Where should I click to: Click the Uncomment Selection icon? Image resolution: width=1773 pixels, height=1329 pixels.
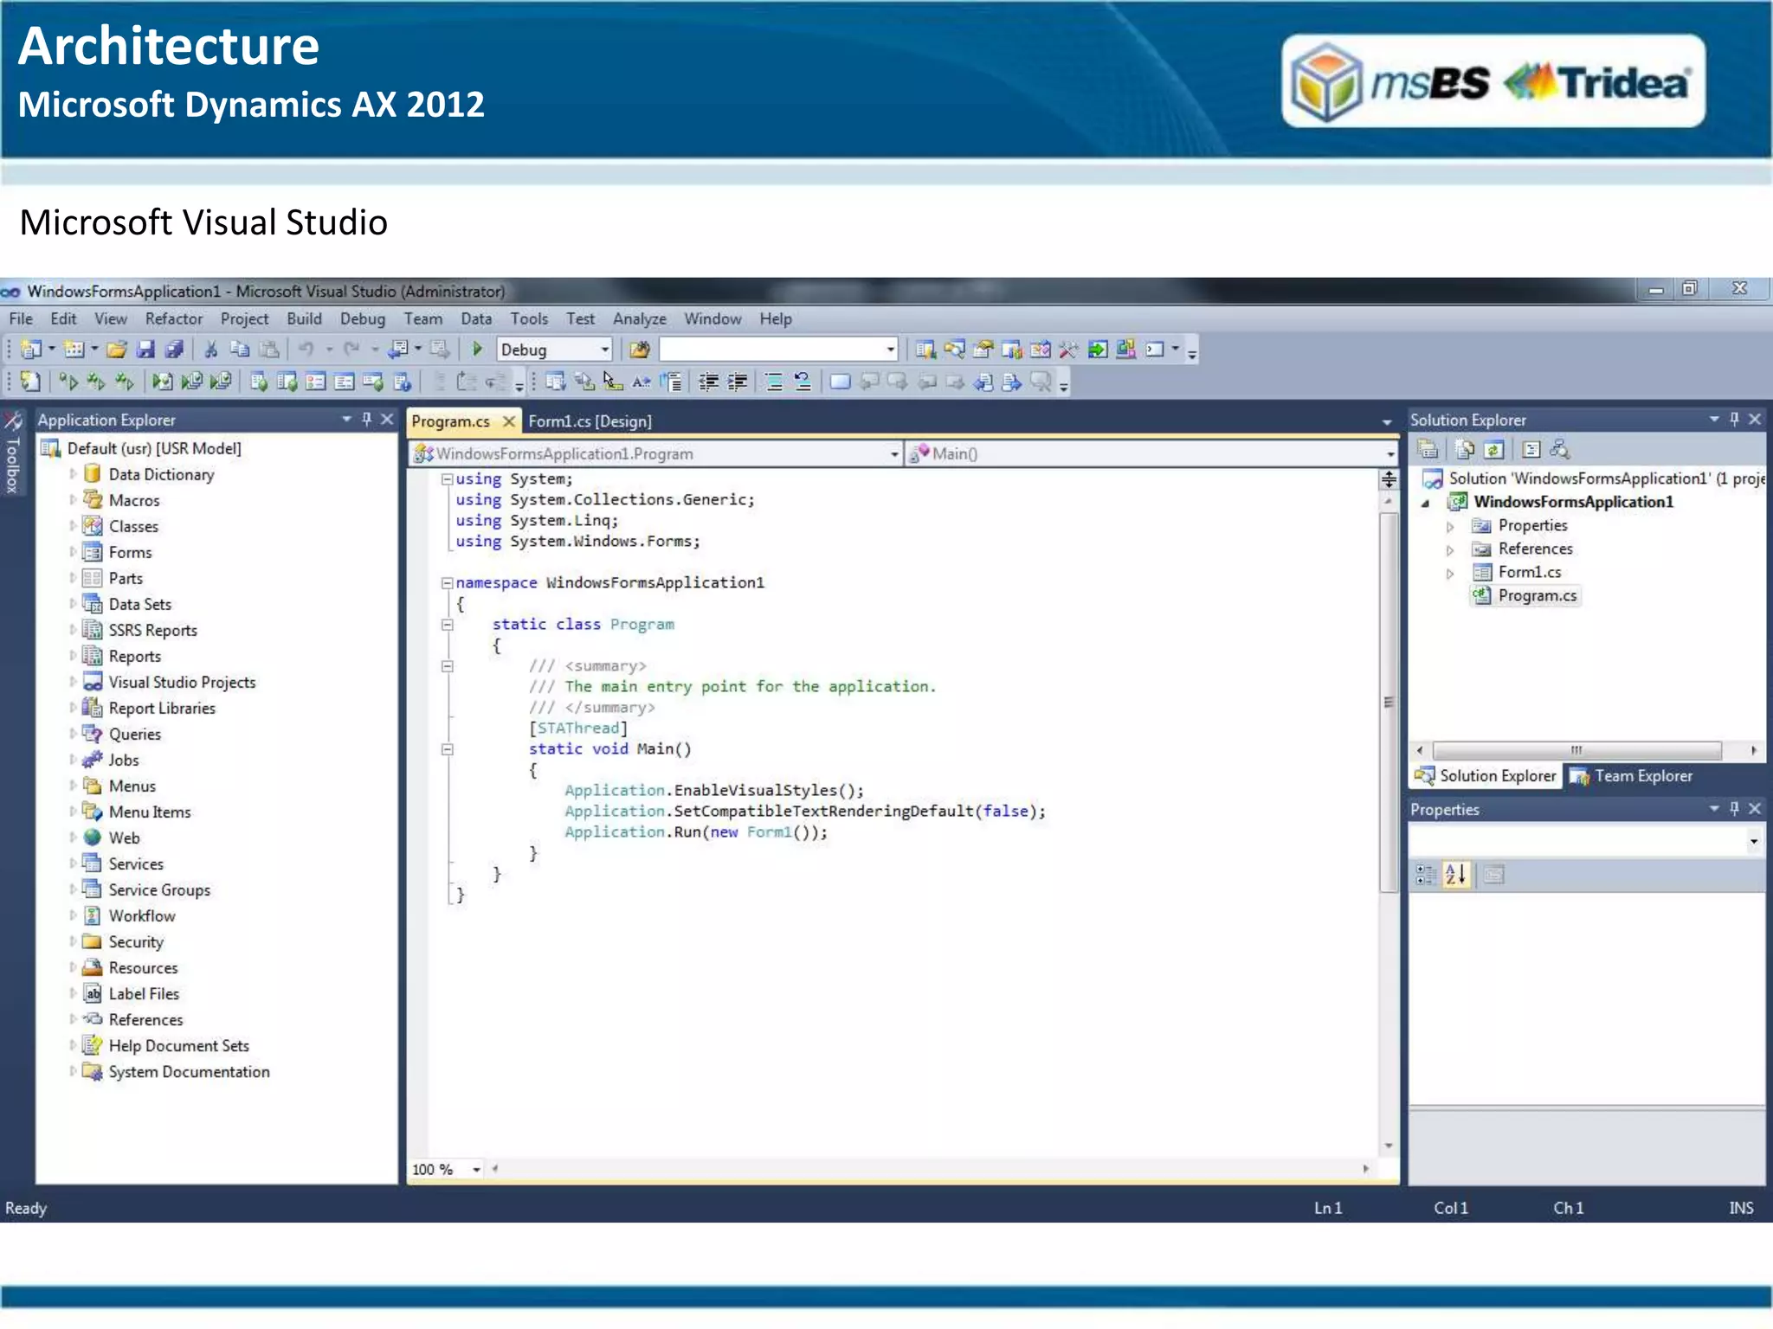tap(803, 382)
